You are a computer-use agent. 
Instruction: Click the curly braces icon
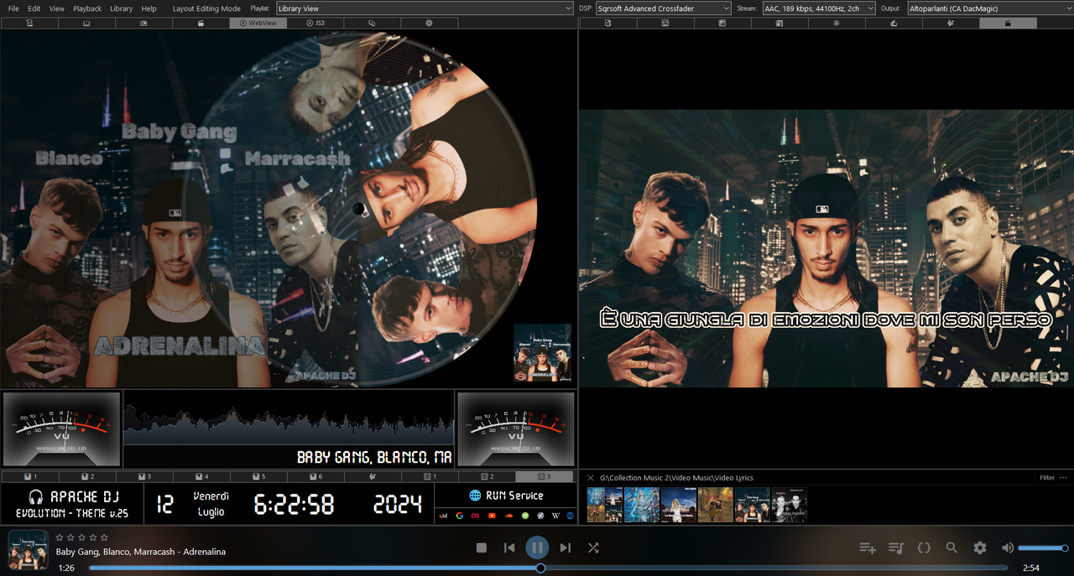tap(924, 547)
